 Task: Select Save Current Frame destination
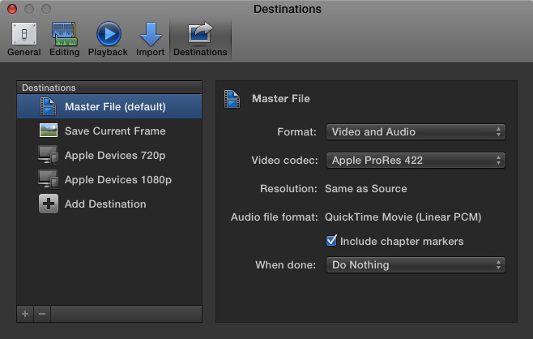(109, 131)
